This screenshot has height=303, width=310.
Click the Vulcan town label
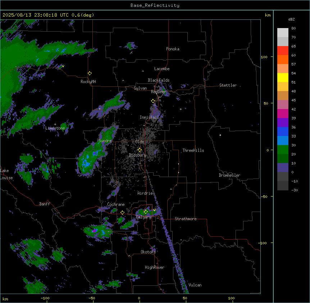tap(195, 285)
